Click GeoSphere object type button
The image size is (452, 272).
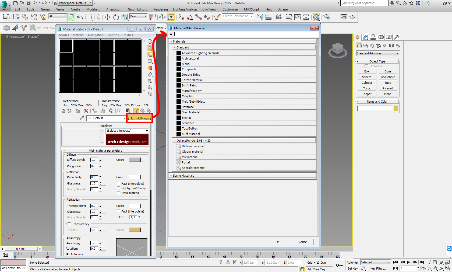click(x=388, y=77)
